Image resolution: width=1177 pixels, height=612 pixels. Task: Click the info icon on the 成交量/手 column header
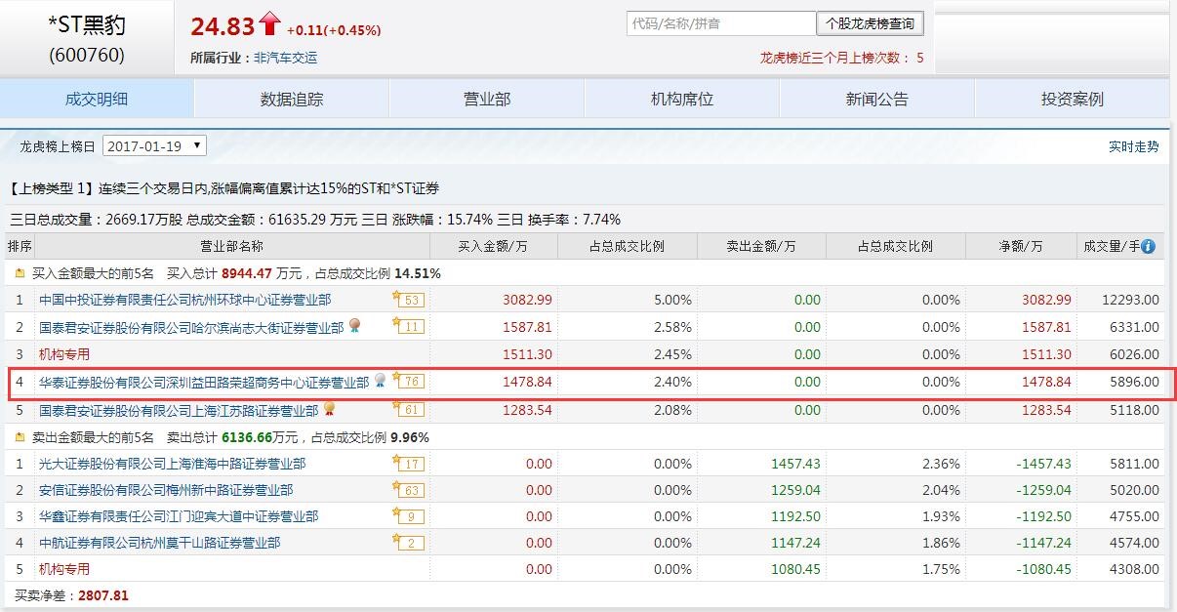pos(1148,245)
